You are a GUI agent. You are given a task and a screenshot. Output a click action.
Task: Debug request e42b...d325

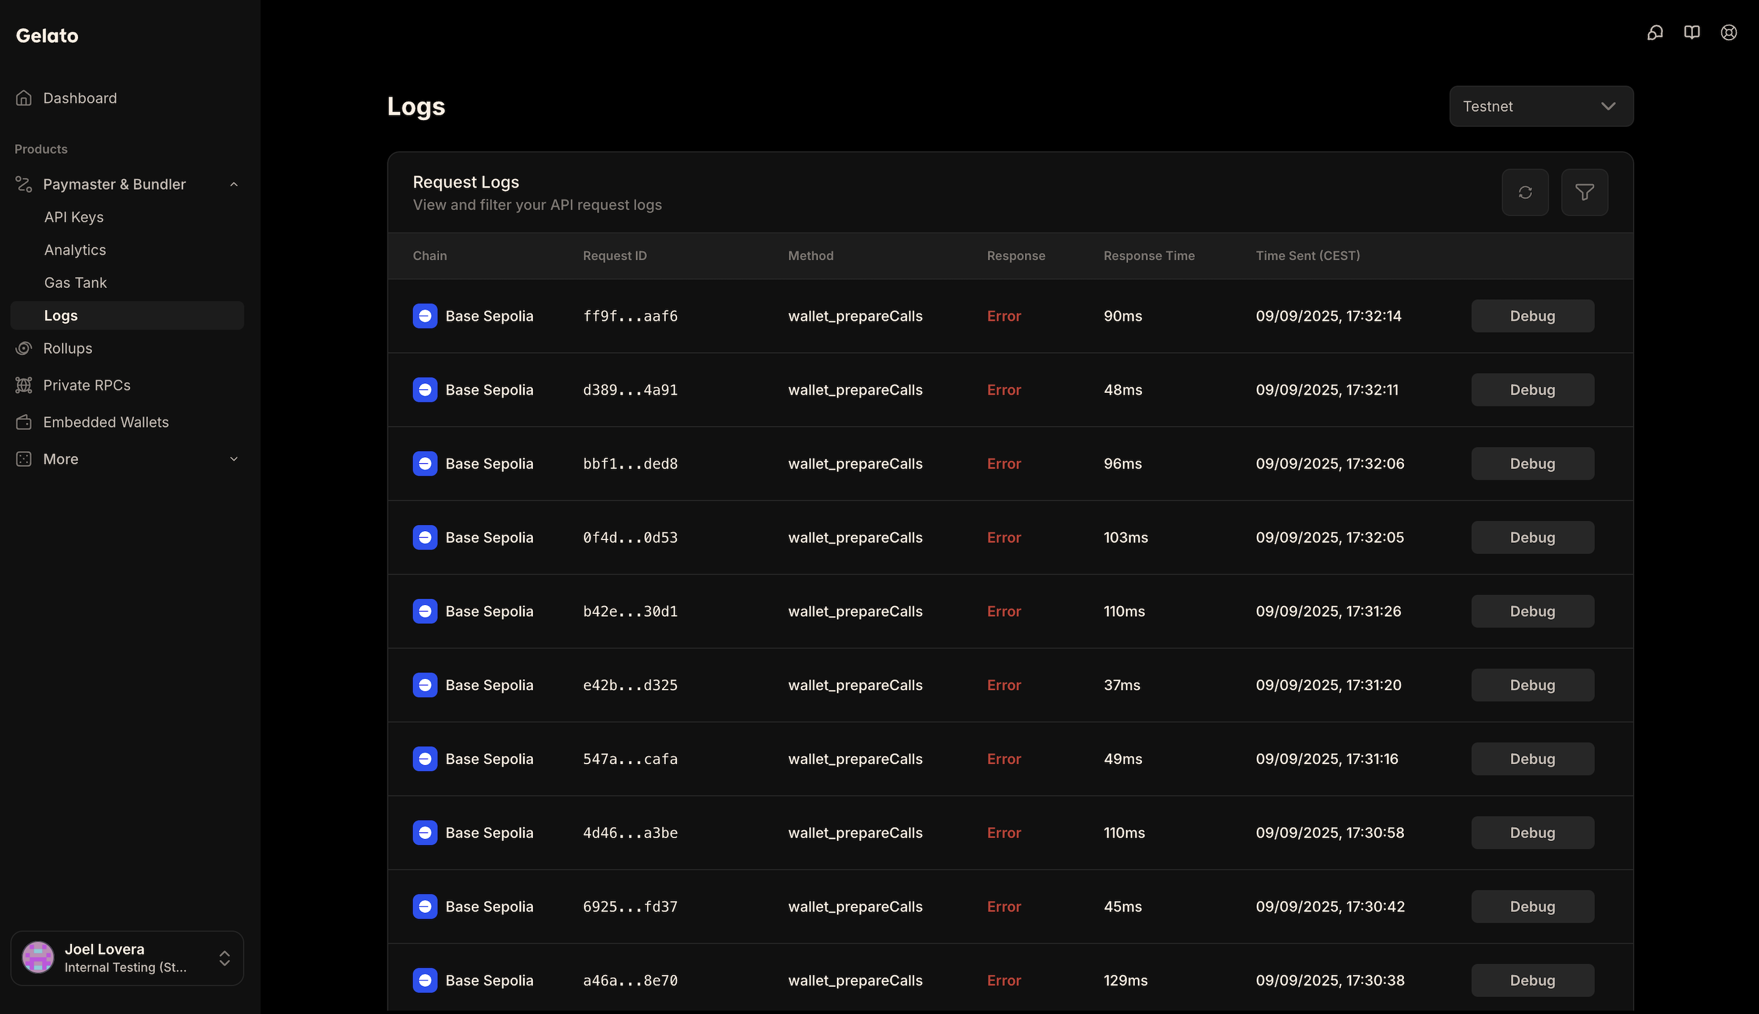[x=1532, y=685]
